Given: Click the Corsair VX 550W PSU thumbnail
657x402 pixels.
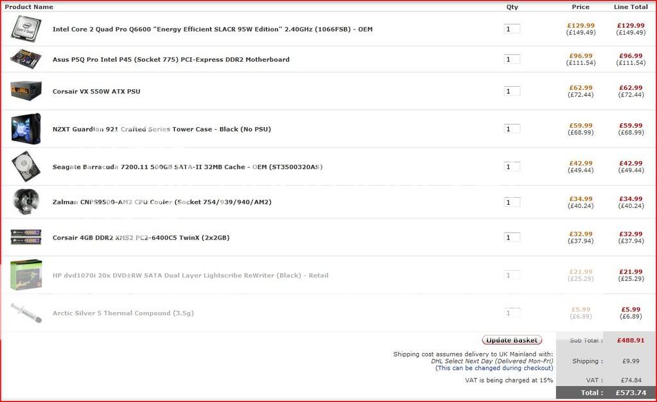Looking at the screenshot, I should click(x=26, y=91).
